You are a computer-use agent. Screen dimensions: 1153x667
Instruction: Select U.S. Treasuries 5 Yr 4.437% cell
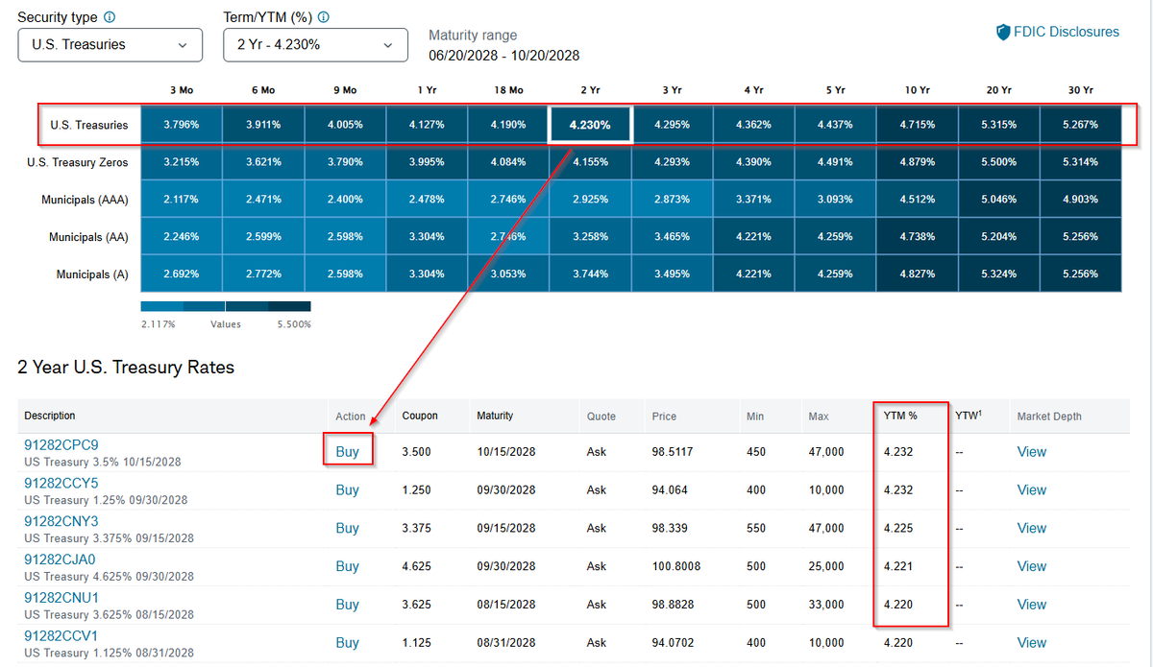(x=835, y=125)
